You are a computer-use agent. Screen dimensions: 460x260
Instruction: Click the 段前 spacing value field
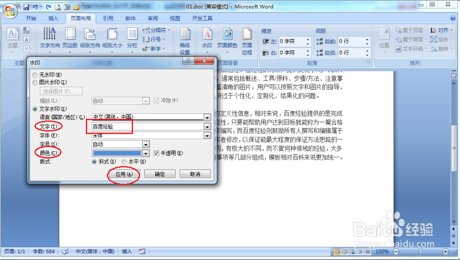point(351,41)
